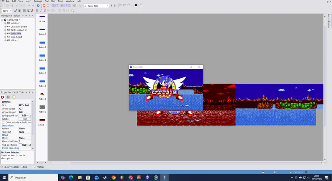Viewport: 332px width, 181px height.
Task: Select the Initializer frame in workspace tree
Action: (x=15, y=23)
